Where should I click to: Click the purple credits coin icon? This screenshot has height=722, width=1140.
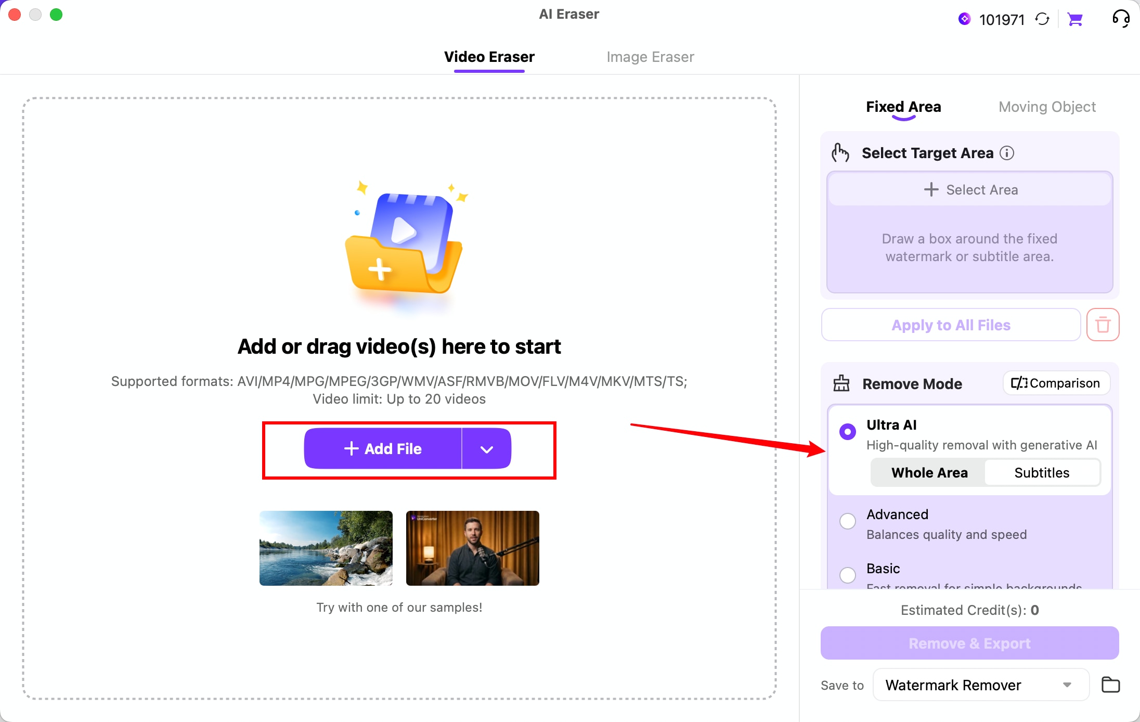tap(964, 19)
